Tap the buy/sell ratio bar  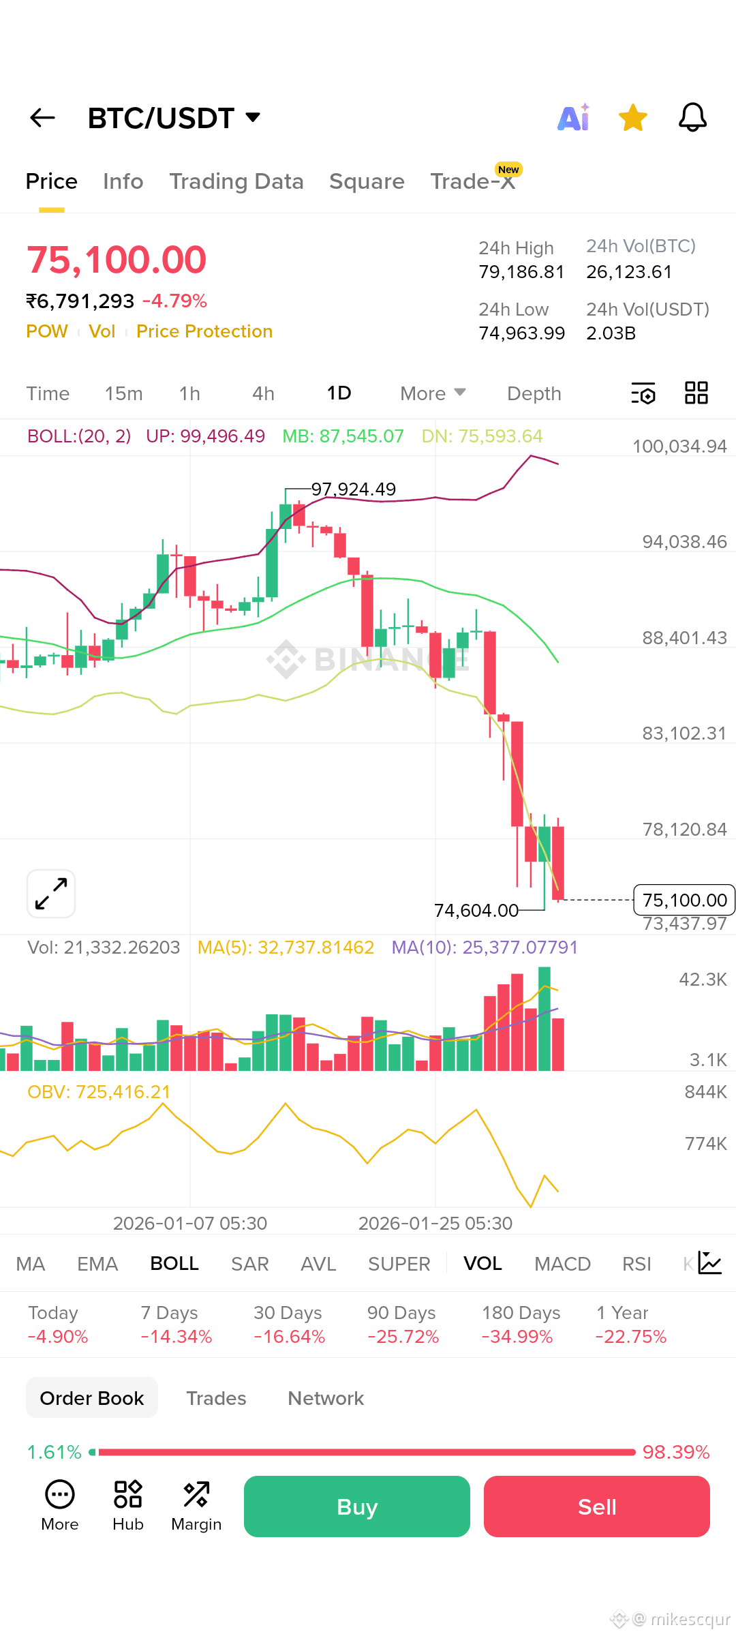(x=368, y=1452)
